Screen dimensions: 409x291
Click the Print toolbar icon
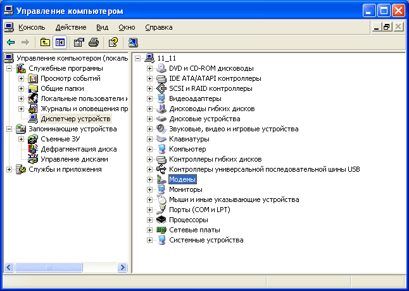[x=94, y=42]
